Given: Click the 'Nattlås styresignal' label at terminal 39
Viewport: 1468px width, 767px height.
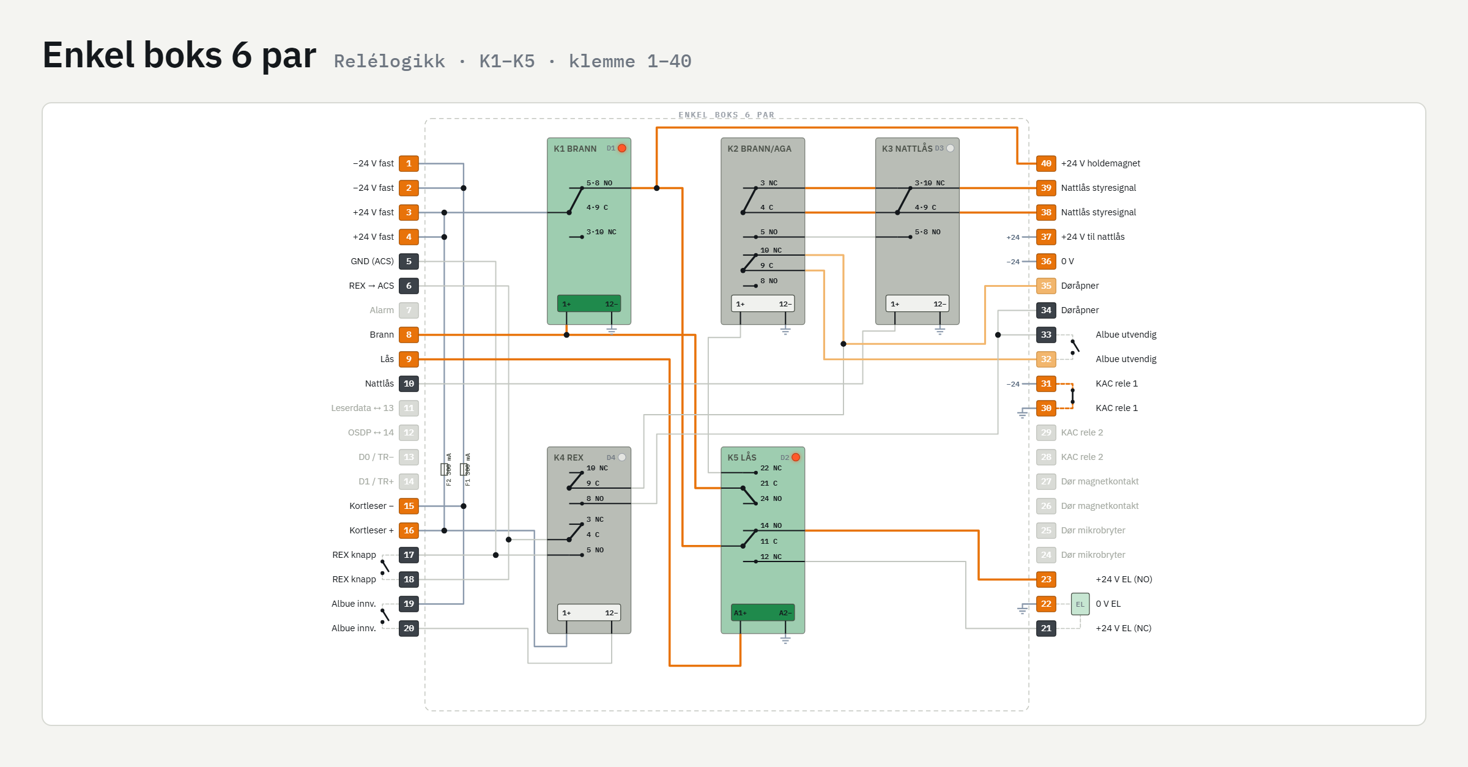Looking at the screenshot, I should point(1099,188).
